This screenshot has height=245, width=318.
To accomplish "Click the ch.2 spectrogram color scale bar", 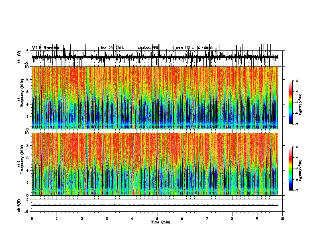I will [x=291, y=169].
